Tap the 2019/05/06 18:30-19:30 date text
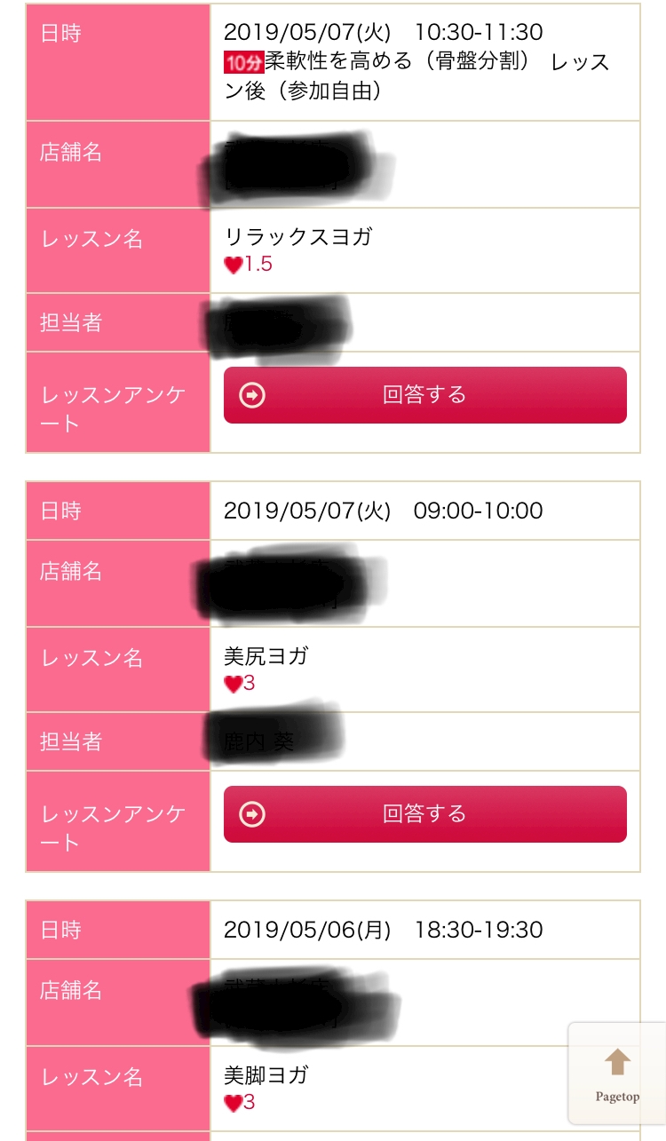 coord(383,930)
